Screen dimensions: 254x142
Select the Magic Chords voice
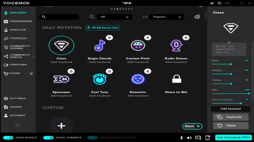pos(100,45)
